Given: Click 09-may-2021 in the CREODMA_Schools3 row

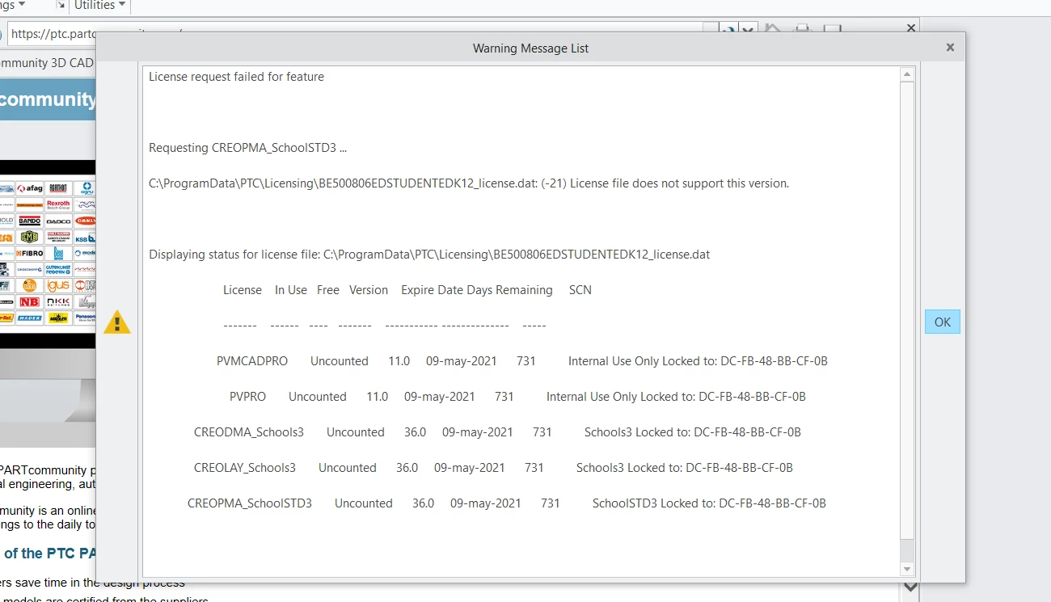Looking at the screenshot, I should (478, 432).
